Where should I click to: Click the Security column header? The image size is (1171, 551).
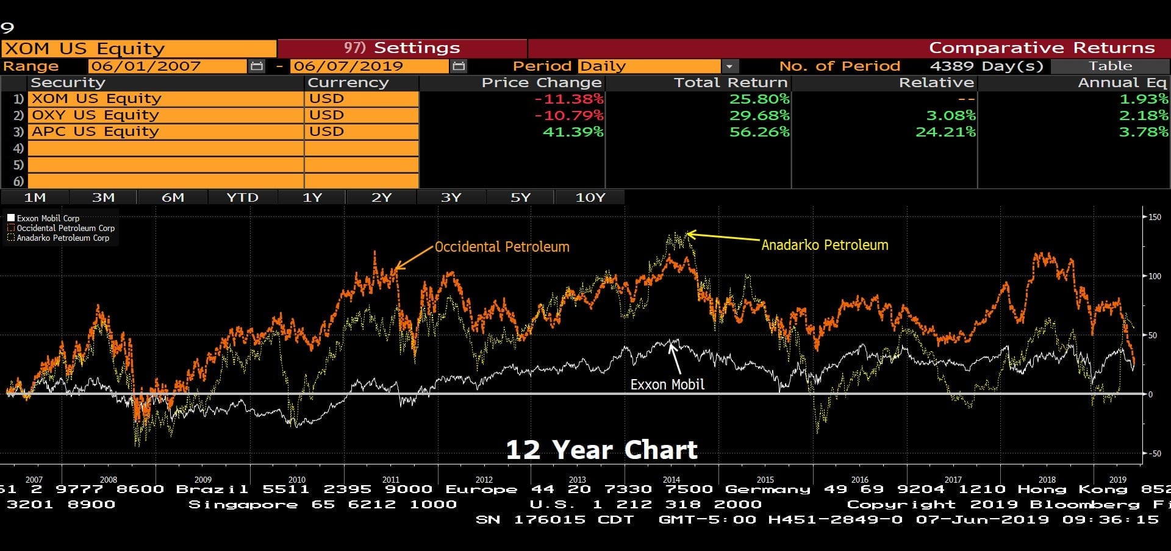[x=68, y=83]
